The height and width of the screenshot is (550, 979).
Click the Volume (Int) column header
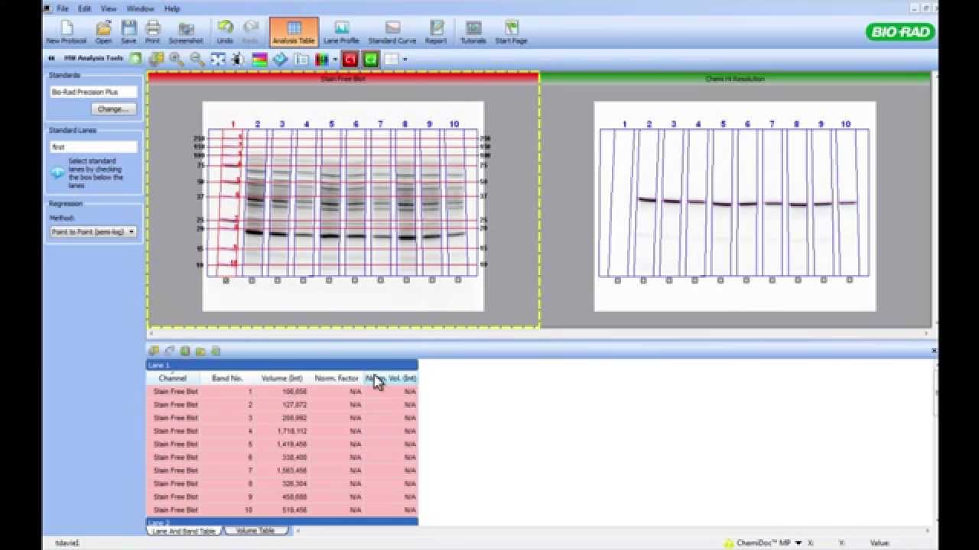[x=281, y=378]
